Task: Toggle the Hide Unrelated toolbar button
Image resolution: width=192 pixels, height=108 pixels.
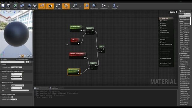Action: [75, 6]
